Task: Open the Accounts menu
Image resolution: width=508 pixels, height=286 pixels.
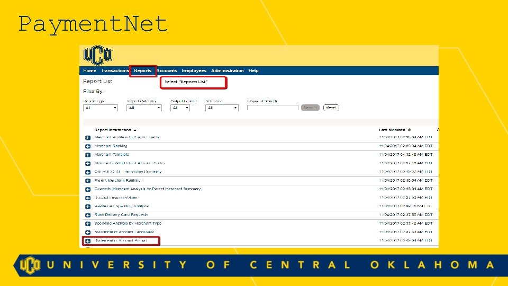Action: 167,70
